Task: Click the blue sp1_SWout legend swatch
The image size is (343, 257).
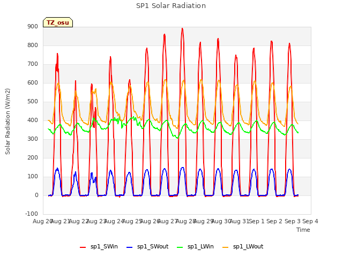Action: pyautogui.click(x=130, y=247)
